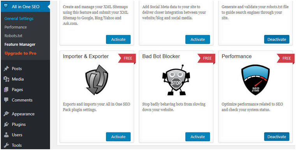Click the Media icon in sidebar
Viewport: 296px width, 150px height.
(6, 79)
